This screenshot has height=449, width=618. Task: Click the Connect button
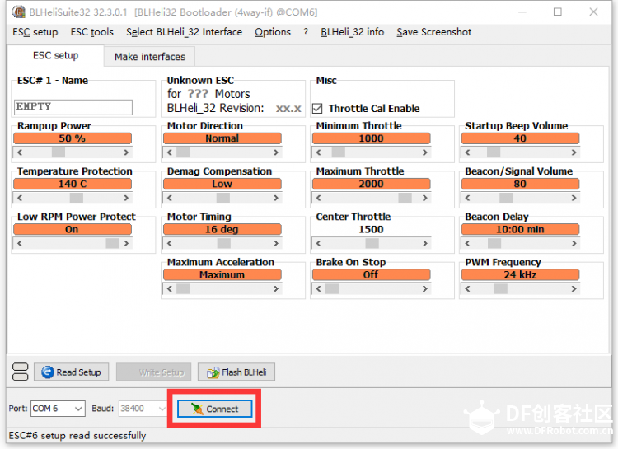click(x=214, y=409)
